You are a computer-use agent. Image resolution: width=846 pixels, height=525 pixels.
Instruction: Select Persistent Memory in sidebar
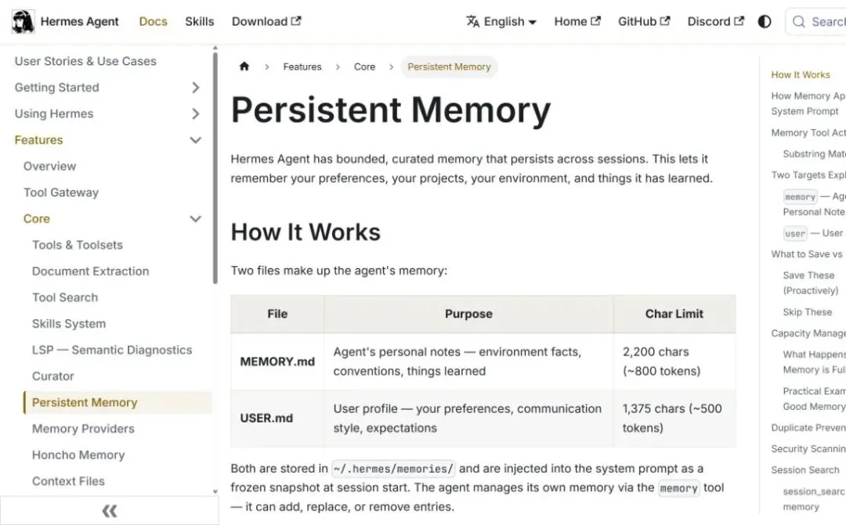[x=117, y=403]
